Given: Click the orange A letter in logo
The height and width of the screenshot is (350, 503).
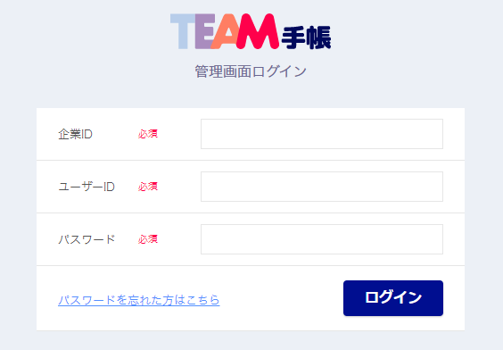Looking at the screenshot, I should (x=225, y=31).
